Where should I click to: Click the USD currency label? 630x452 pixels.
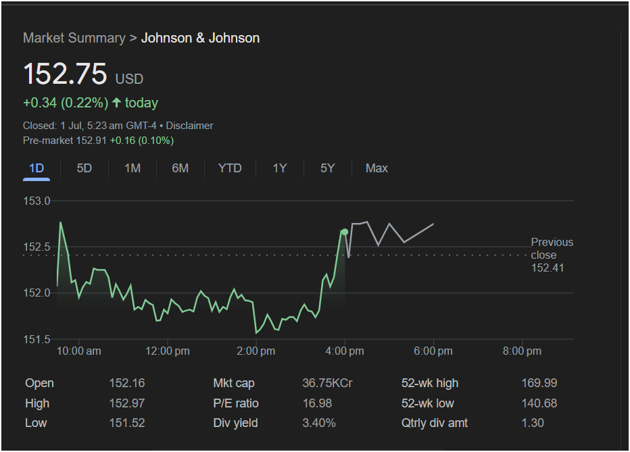pyautogui.click(x=129, y=78)
